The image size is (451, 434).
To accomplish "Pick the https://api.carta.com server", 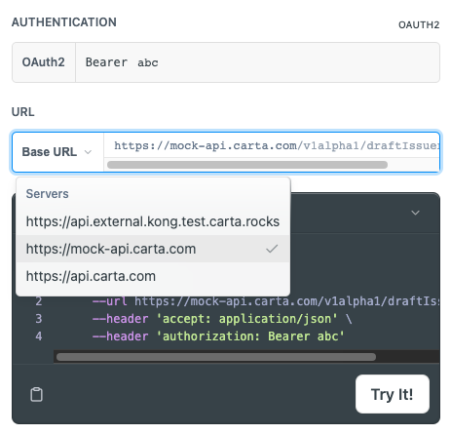I will pos(153,276).
